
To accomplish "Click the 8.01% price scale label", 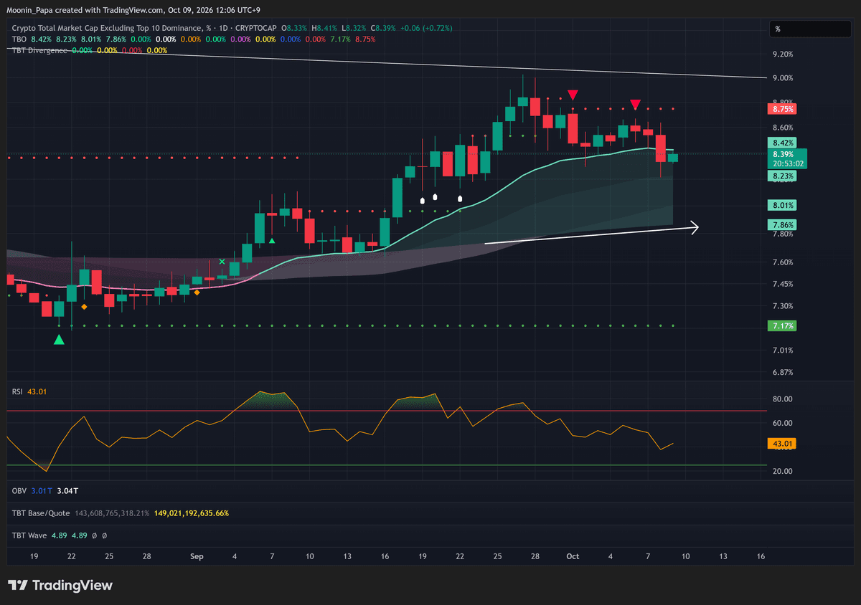I will (x=781, y=205).
